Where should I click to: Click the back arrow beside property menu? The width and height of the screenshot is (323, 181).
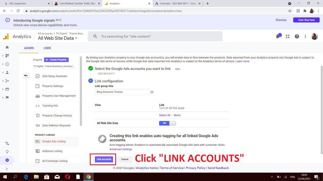click(26, 75)
